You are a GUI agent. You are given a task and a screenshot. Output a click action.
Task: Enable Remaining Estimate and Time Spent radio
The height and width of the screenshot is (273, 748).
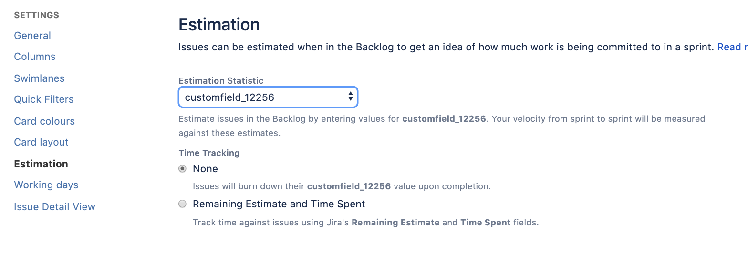tap(182, 204)
